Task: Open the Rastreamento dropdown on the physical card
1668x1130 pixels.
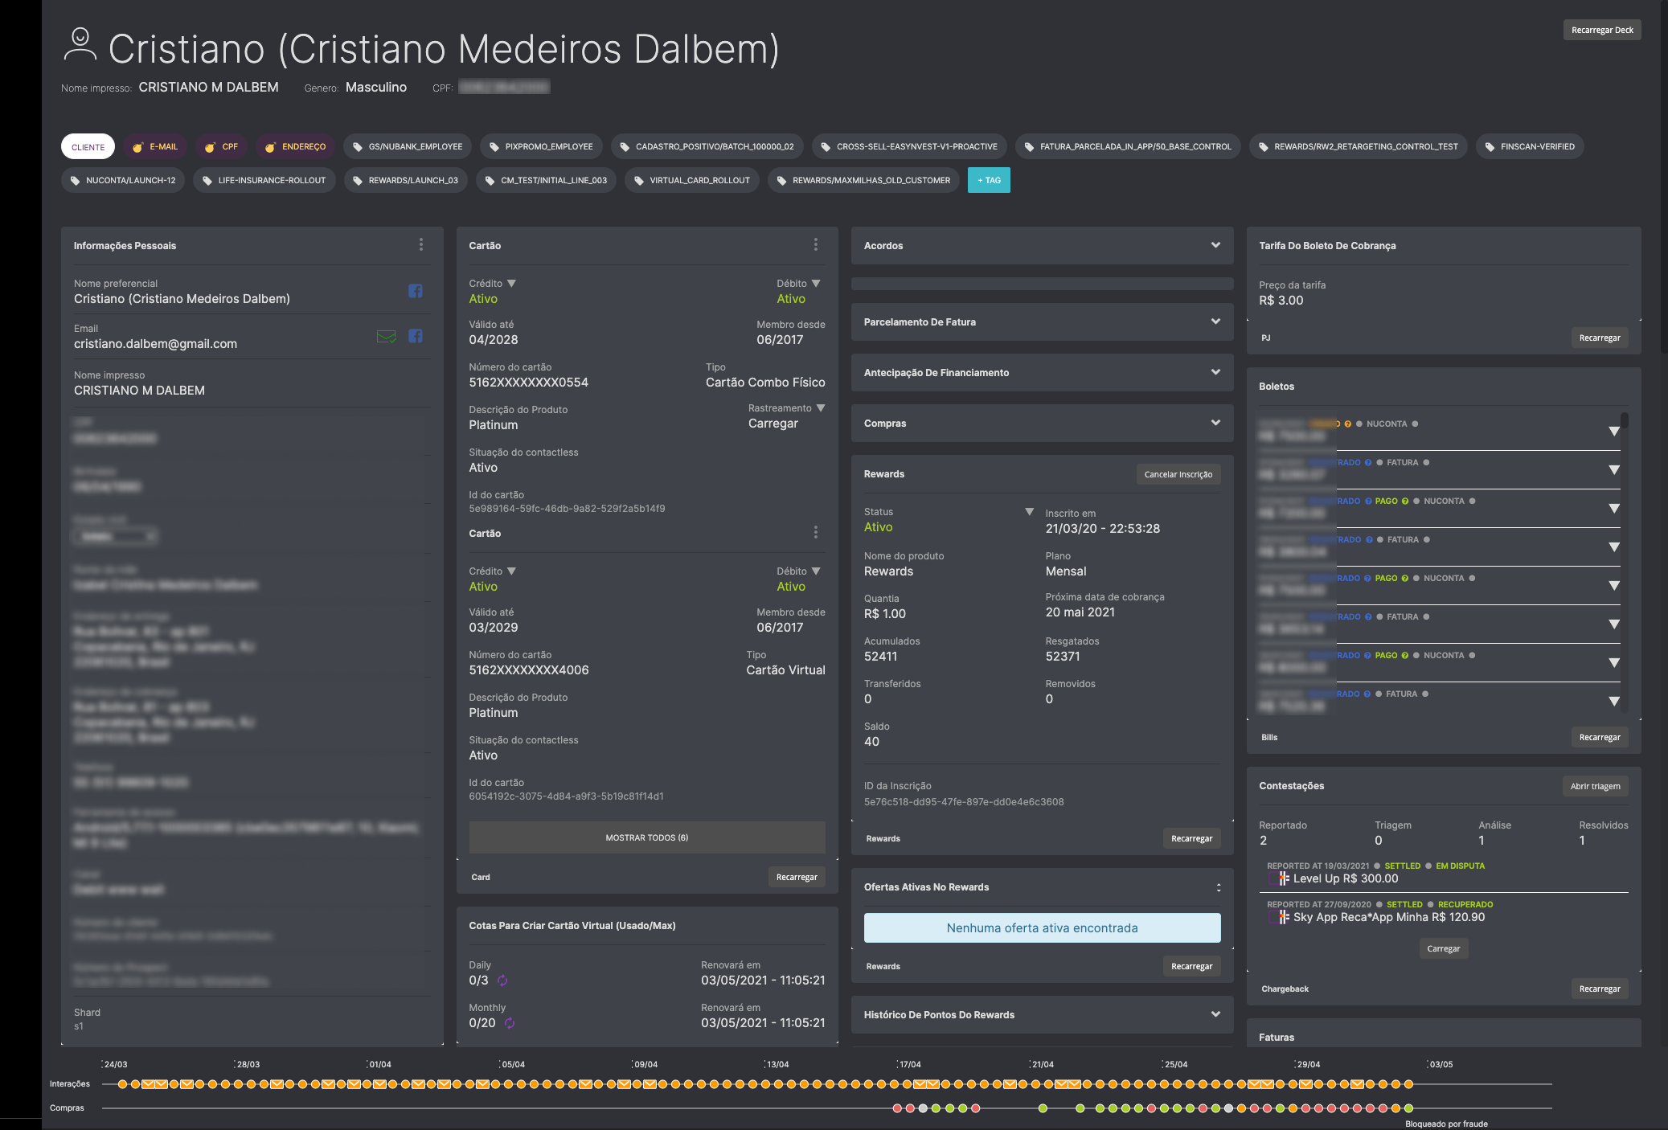Action: pos(821,408)
